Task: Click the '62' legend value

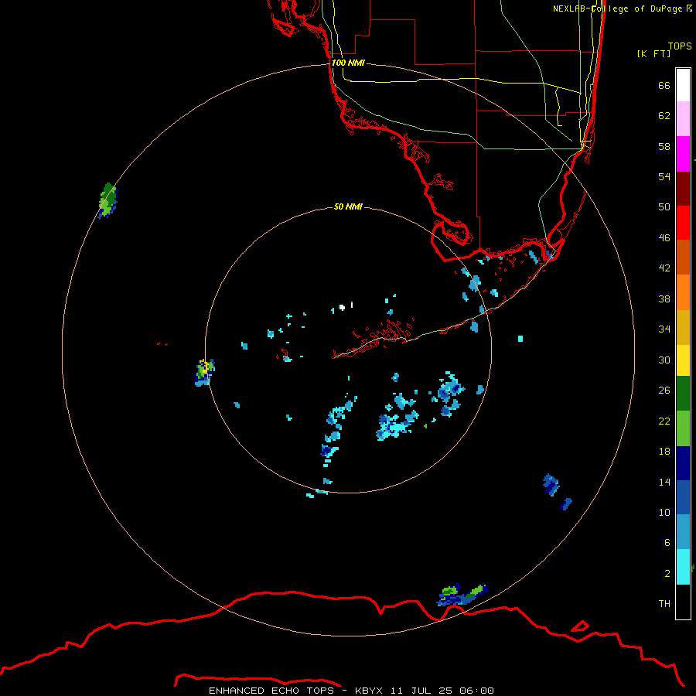Action: point(664,116)
